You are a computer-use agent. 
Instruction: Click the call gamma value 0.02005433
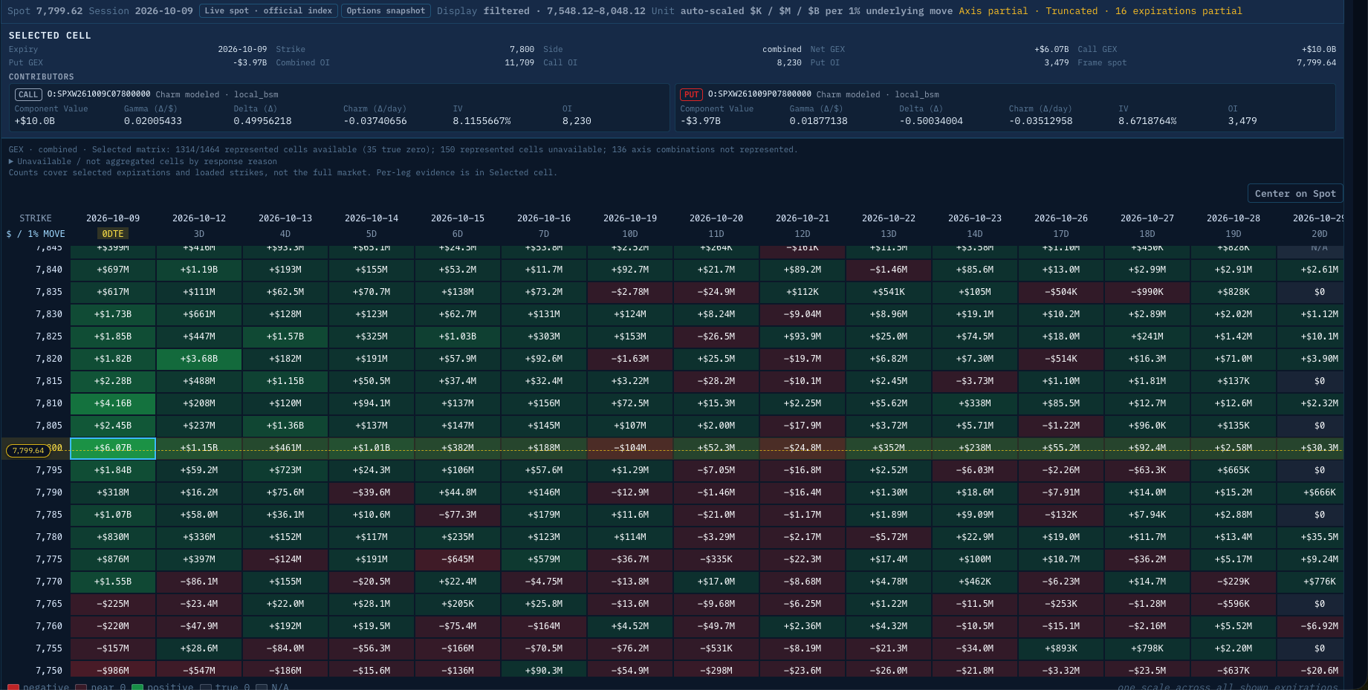[153, 121]
